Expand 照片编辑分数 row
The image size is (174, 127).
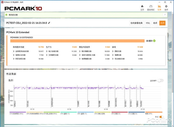coord(80,51)
